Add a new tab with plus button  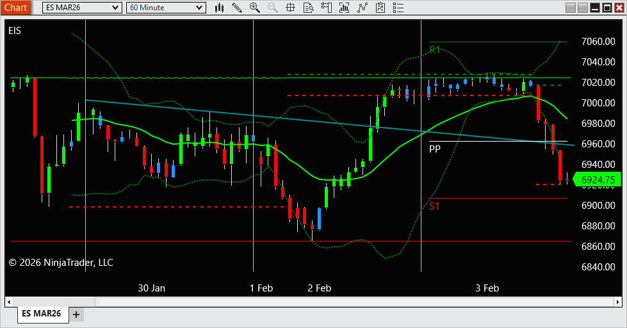[x=76, y=315]
